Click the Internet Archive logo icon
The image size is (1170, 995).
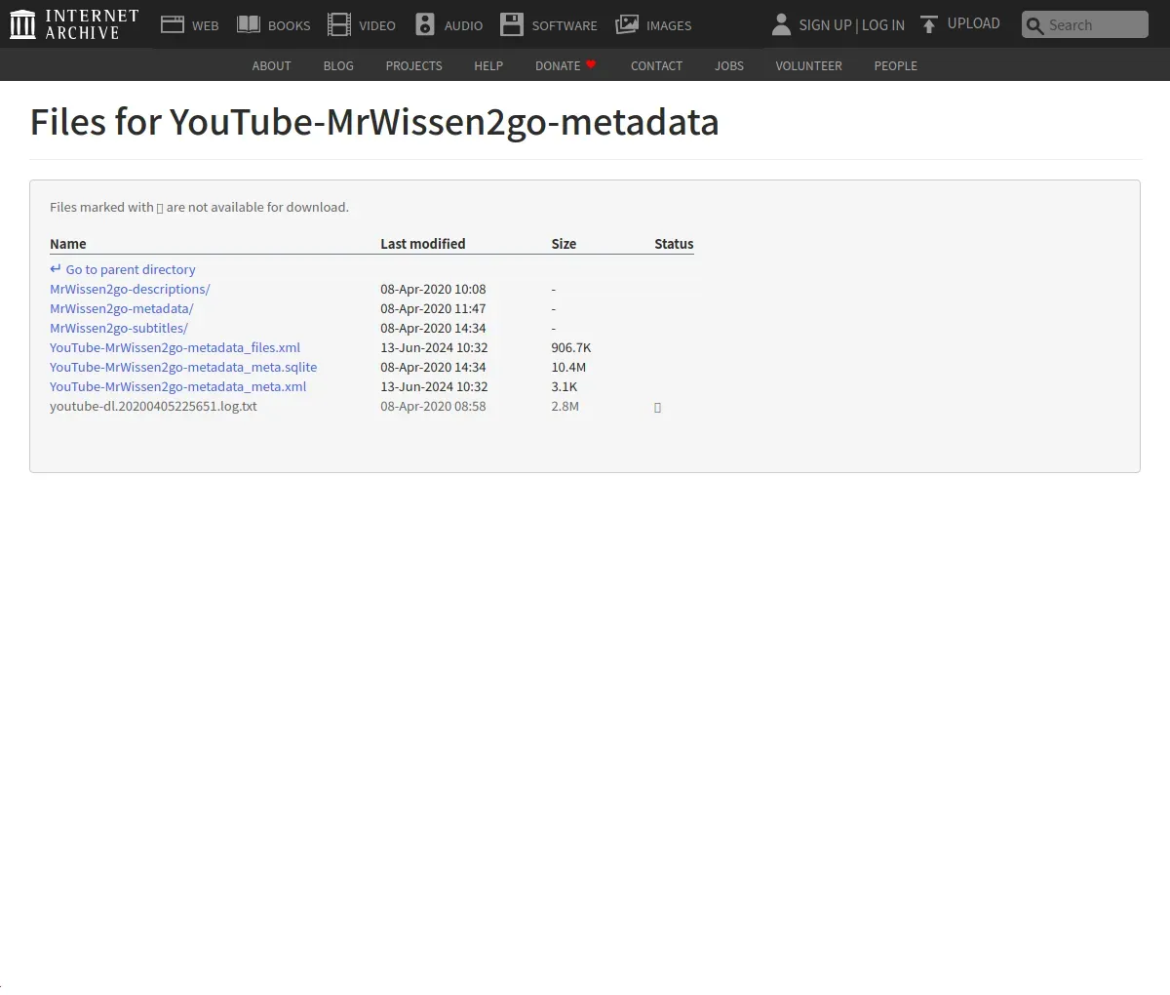tap(22, 24)
